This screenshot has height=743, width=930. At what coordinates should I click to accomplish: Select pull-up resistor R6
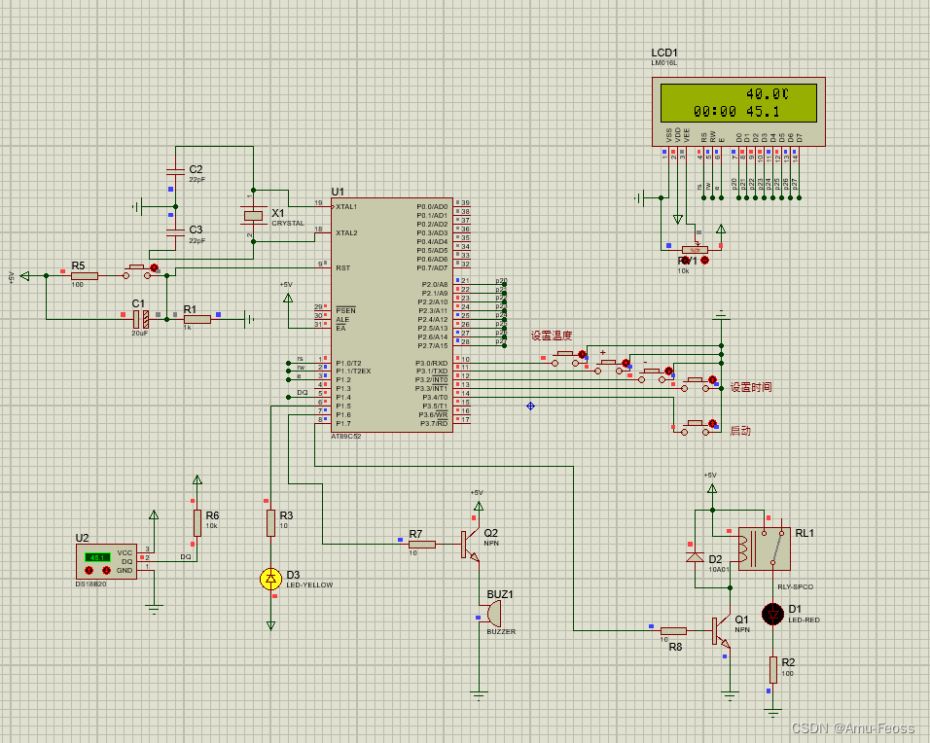(197, 523)
